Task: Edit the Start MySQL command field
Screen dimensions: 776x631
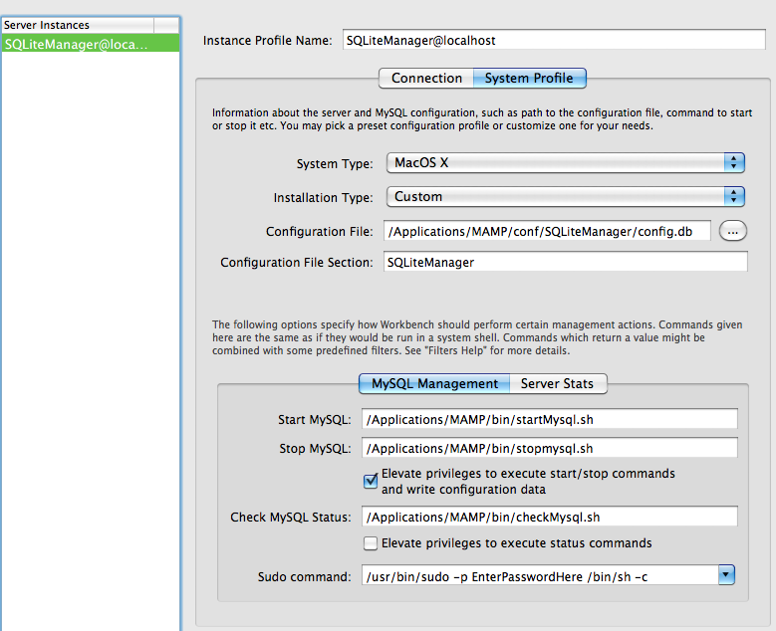Action: point(549,419)
